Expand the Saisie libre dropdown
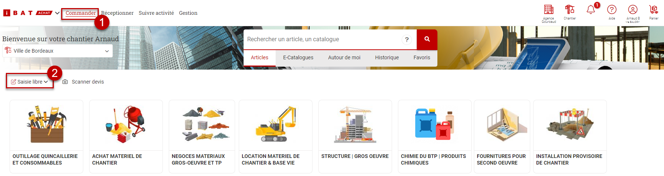This screenshot has width=664, height=176. pyautogui.click(x=29, y=82)
